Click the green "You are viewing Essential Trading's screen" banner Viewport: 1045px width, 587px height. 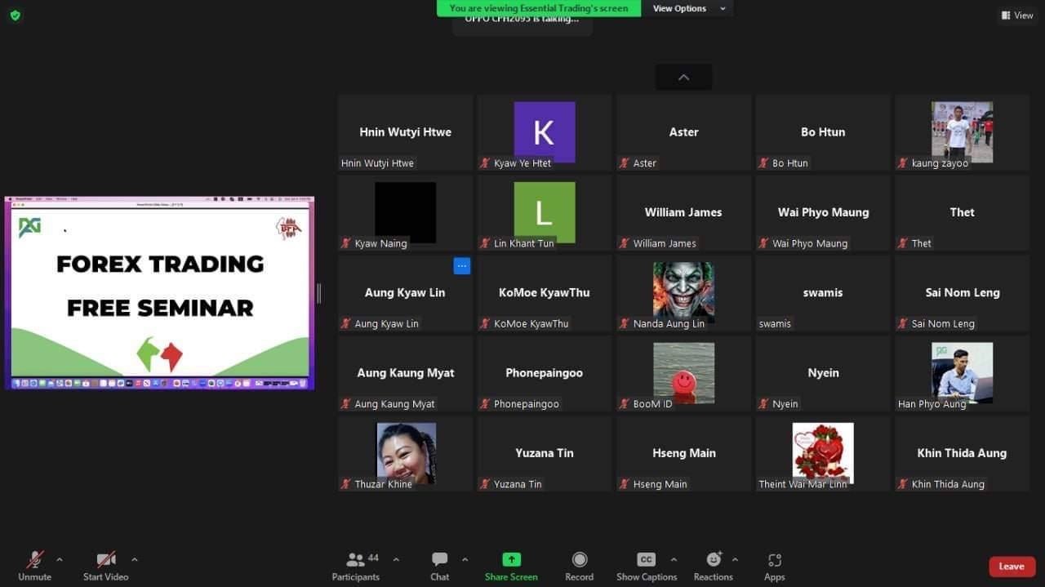click(539, 8)
